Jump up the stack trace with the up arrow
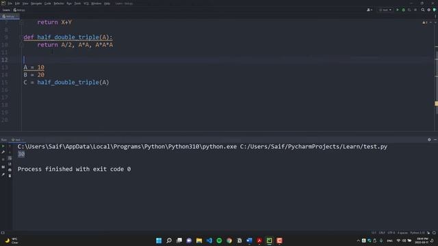This screenshot has height=246, width=438. 10,146
